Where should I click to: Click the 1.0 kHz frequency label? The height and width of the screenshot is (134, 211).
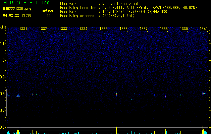[x=3, y=60]
